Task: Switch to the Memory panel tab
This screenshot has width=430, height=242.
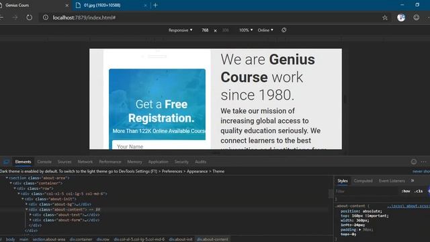Action: click(134, 162)
